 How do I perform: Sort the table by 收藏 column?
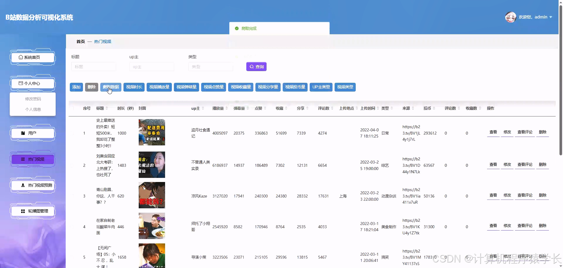coord(286,108)
